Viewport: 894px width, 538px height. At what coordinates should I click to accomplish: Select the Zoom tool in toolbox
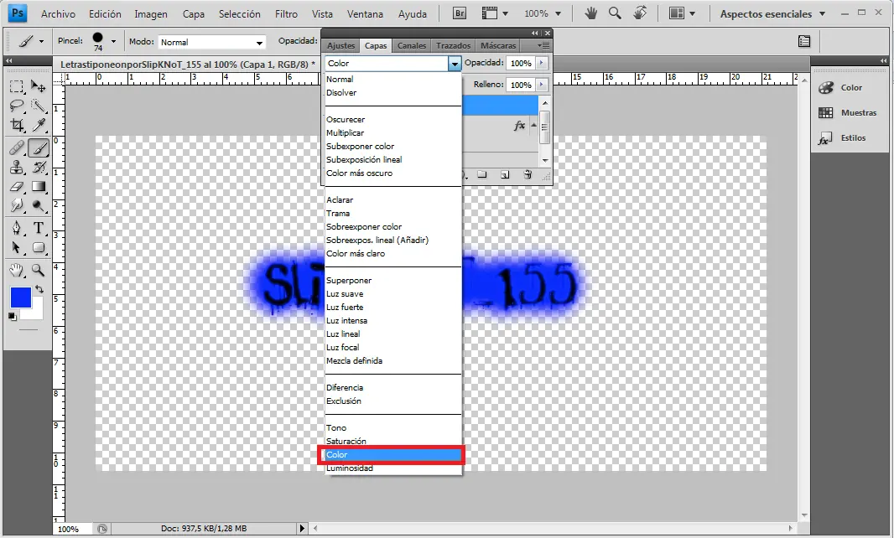[x=39, y=270]
